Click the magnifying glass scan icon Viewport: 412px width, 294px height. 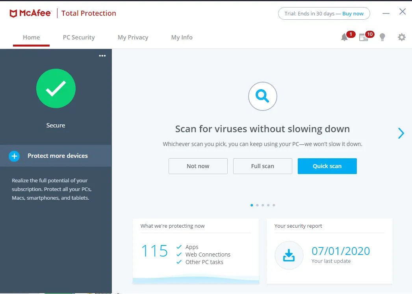[x=262, y=96]
